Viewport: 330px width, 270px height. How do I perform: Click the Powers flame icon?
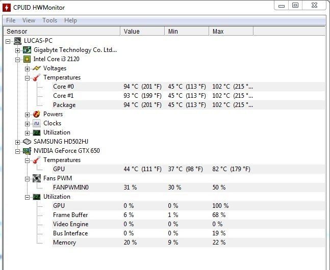coord(37,114)
